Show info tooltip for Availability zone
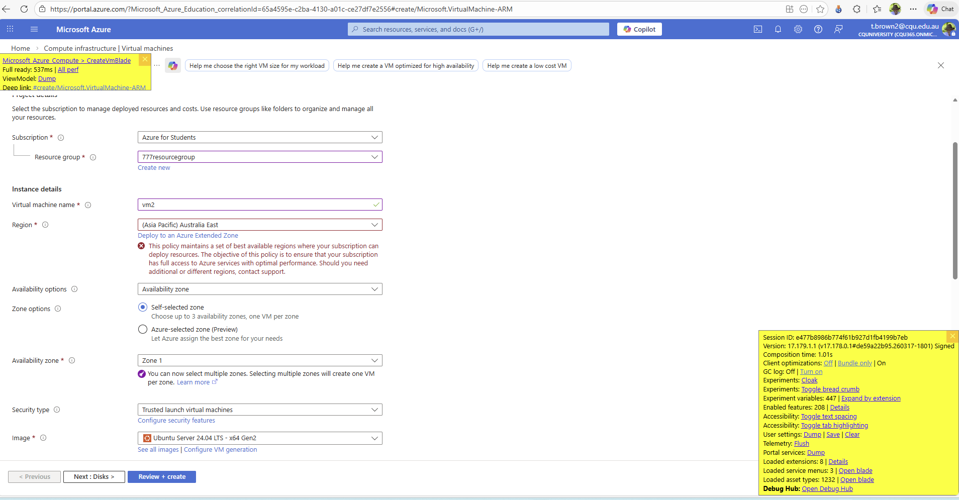 (x=72, y=360)
